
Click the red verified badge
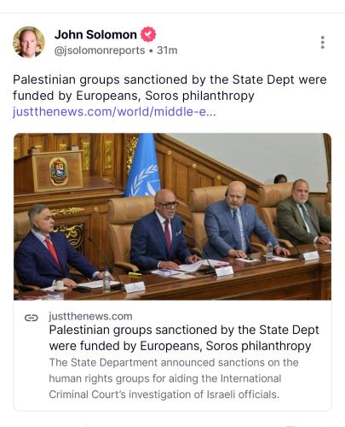pos(148,34)
